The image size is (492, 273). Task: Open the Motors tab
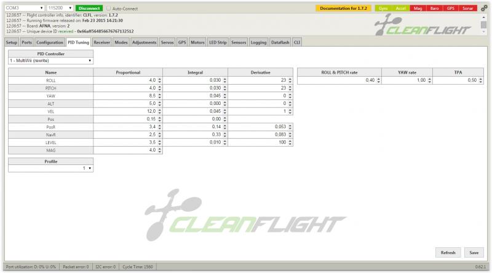[197, 42]
